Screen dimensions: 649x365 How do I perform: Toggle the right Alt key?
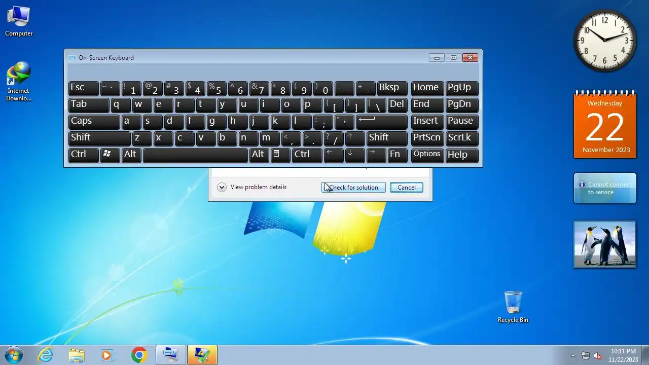259,155
